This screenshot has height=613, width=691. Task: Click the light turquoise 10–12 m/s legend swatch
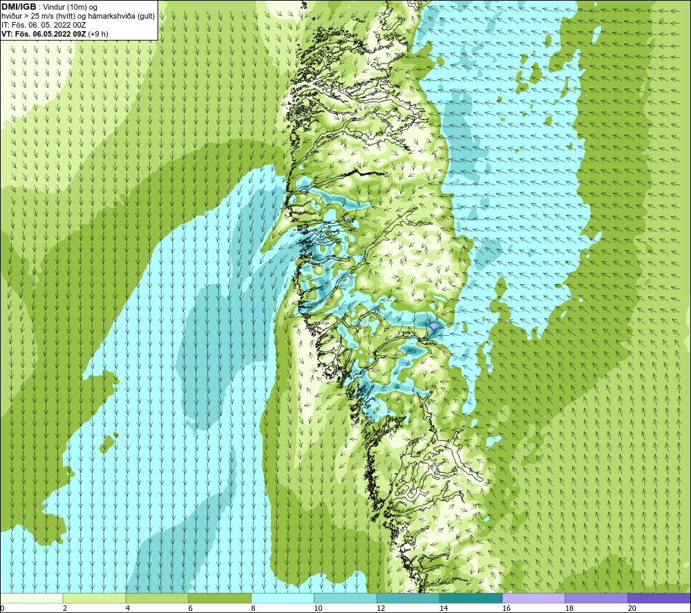pyautogui.click(x=345, y=598)
